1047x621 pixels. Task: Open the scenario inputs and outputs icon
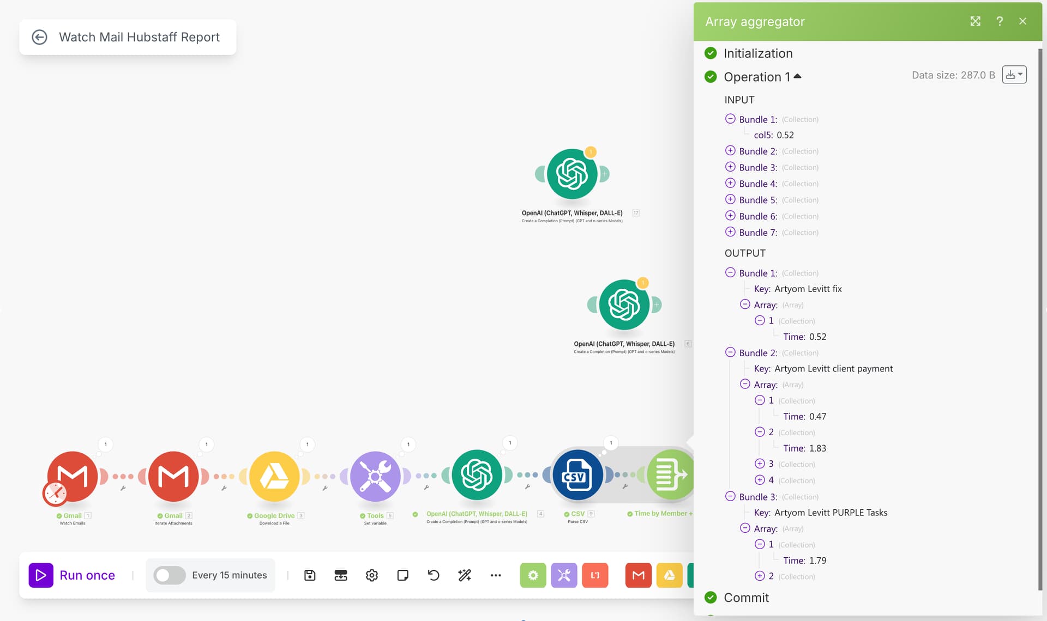[x=341, y=575]
